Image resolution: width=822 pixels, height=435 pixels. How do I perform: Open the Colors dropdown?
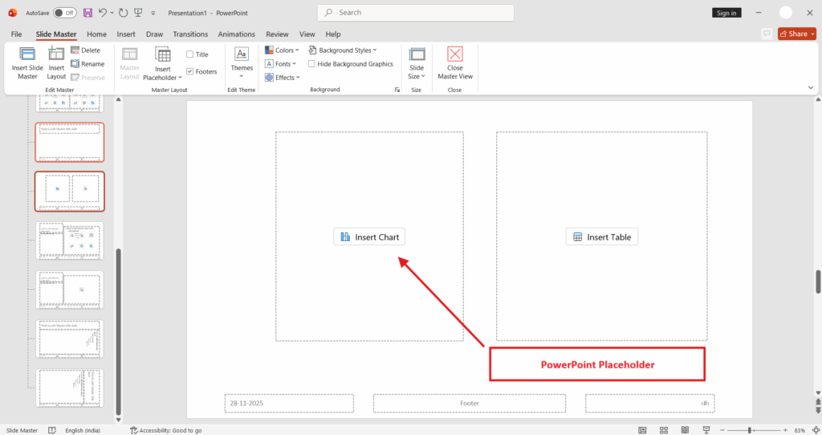point(281,50)
